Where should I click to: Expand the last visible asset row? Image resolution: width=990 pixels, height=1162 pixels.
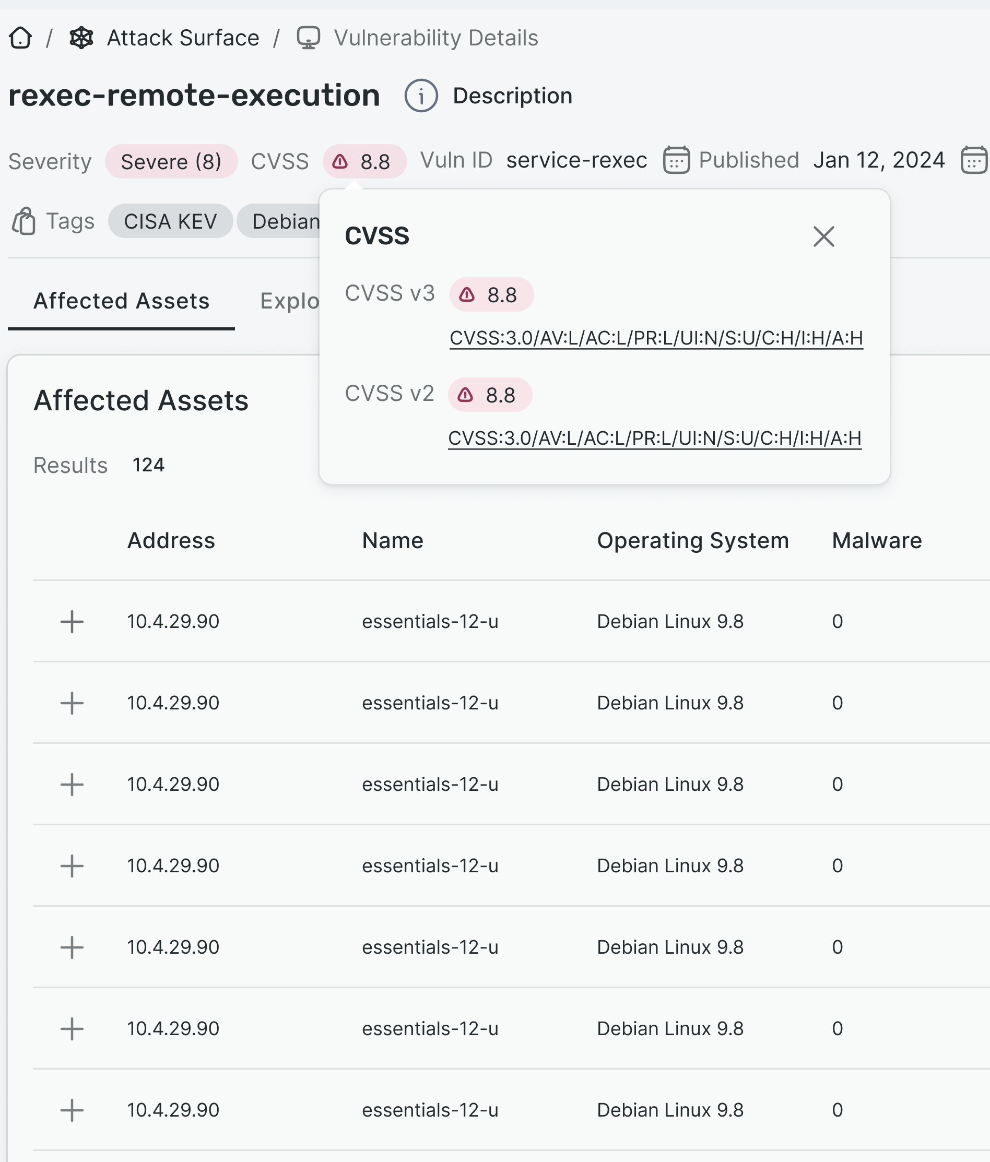click(x=72, y=1110)
